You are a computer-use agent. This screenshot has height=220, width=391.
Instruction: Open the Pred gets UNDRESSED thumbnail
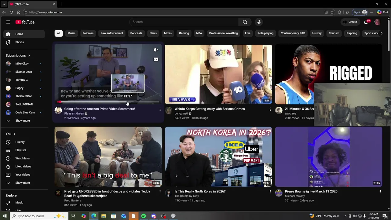click(x=108, y=157)
